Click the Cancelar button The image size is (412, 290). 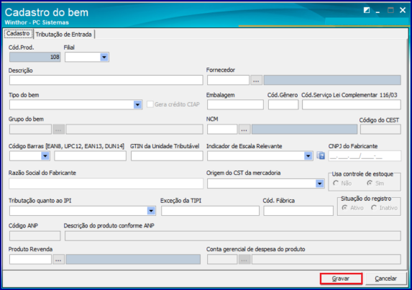click(x=385, y=278)
